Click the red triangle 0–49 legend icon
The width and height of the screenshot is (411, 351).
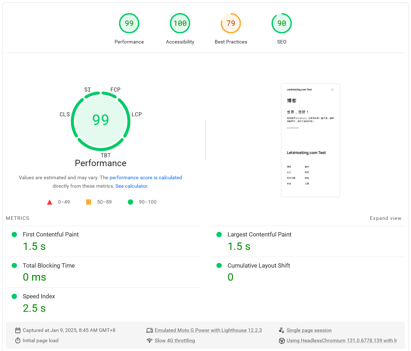pos(49,202)
